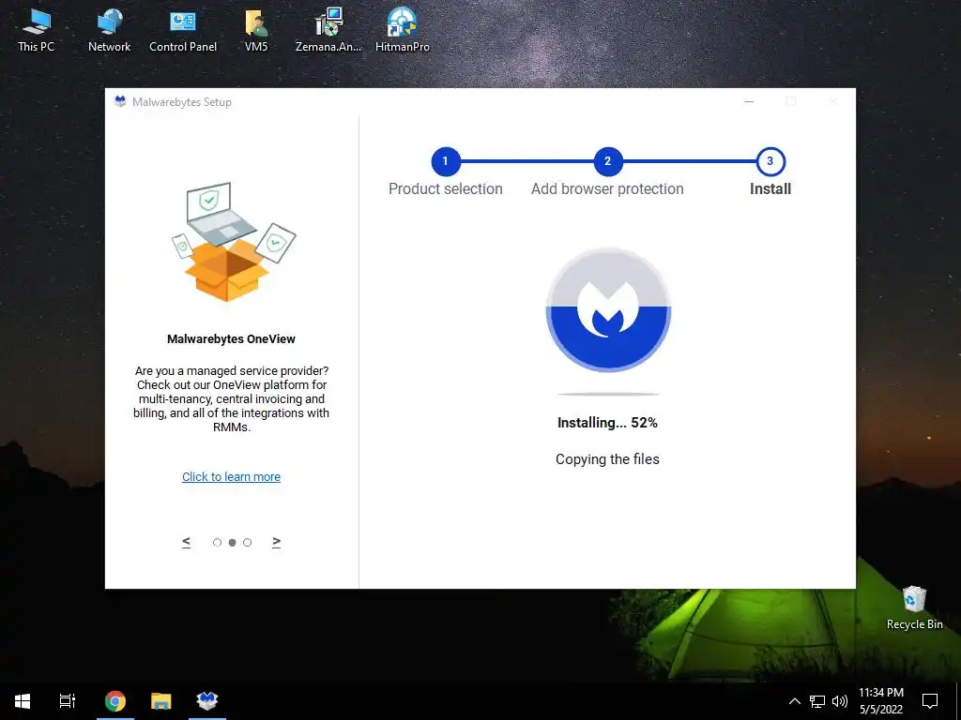Open the This PC desktop icon
961x720 pixels.
(x=36, y=29)
